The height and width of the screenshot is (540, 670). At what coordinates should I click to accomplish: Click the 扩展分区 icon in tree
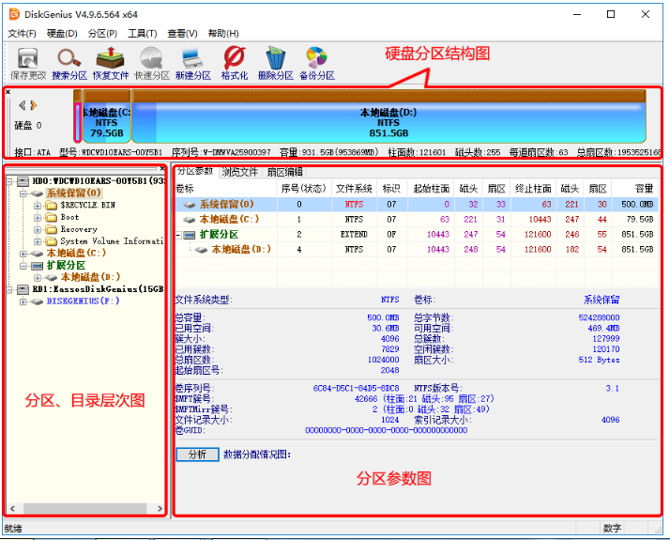pyautogui.click(x=38, y=266)
